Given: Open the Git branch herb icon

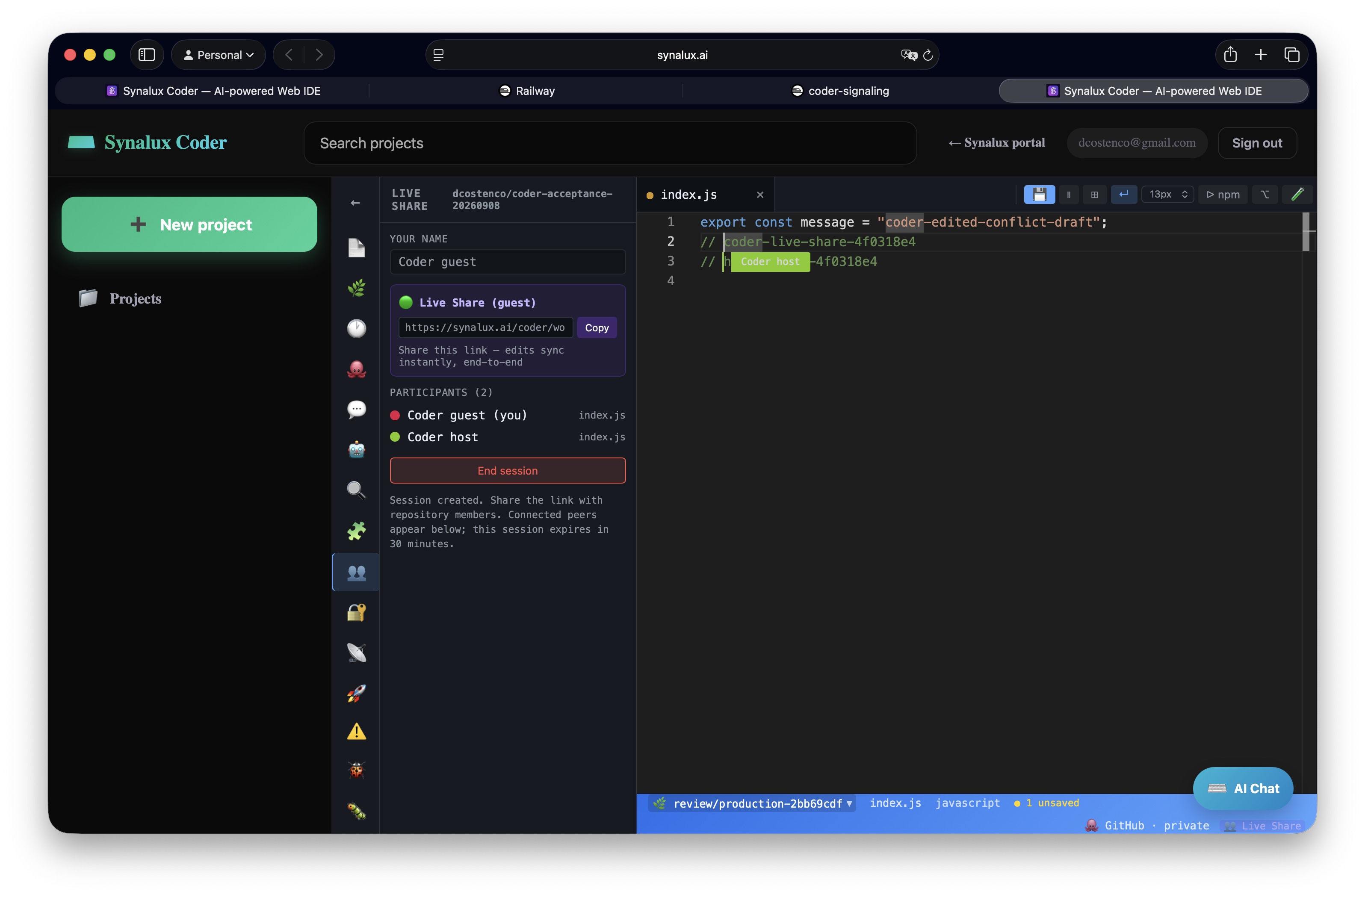Looking at the screenshot, I should click(x=356, y=288).
